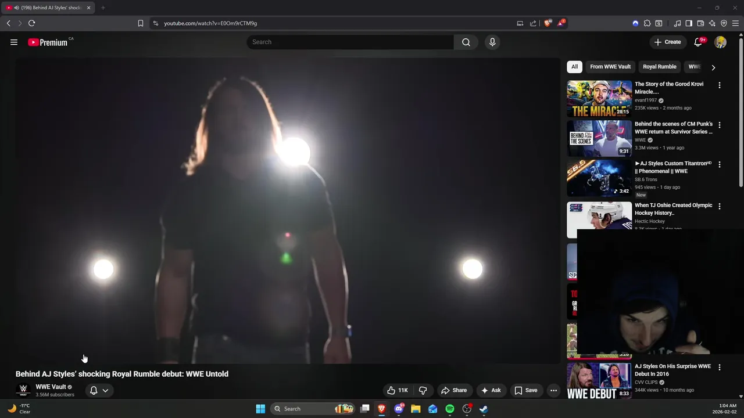This screenshot has height=418, width=744.
Task: Open the Brave VPN shield icon
Action: pyautogui.click(x=724, y=23)
